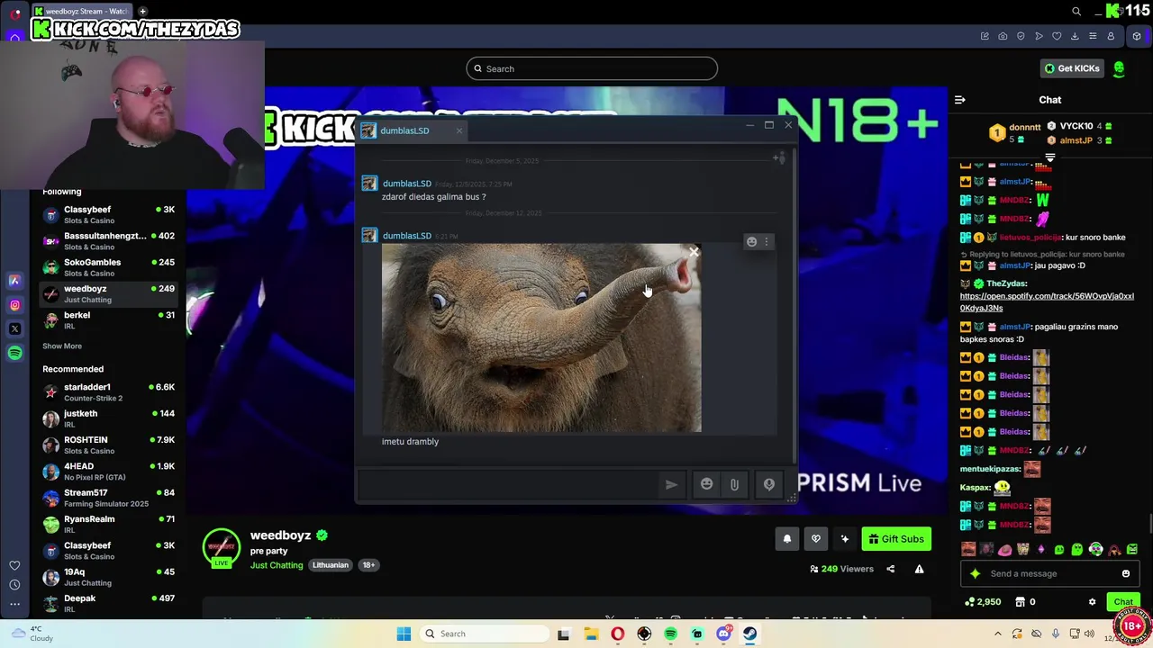The width and height of the screenshot is (1153, 648).
Task: Open the Kick profile avatar menu
Action: [1119, 68]
